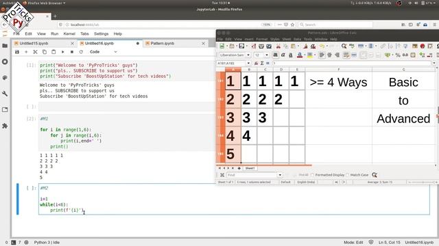
Task: Open the JupyterLab Kernel menu
Action: point(69,33)
